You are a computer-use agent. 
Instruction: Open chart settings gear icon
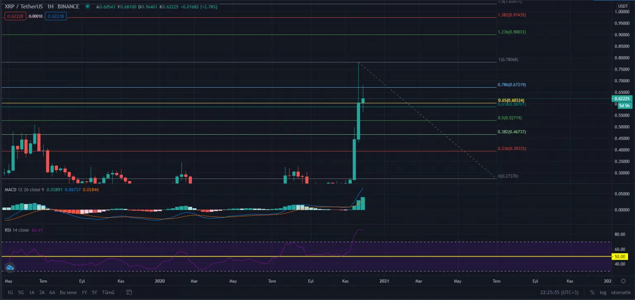pos(623,281)
